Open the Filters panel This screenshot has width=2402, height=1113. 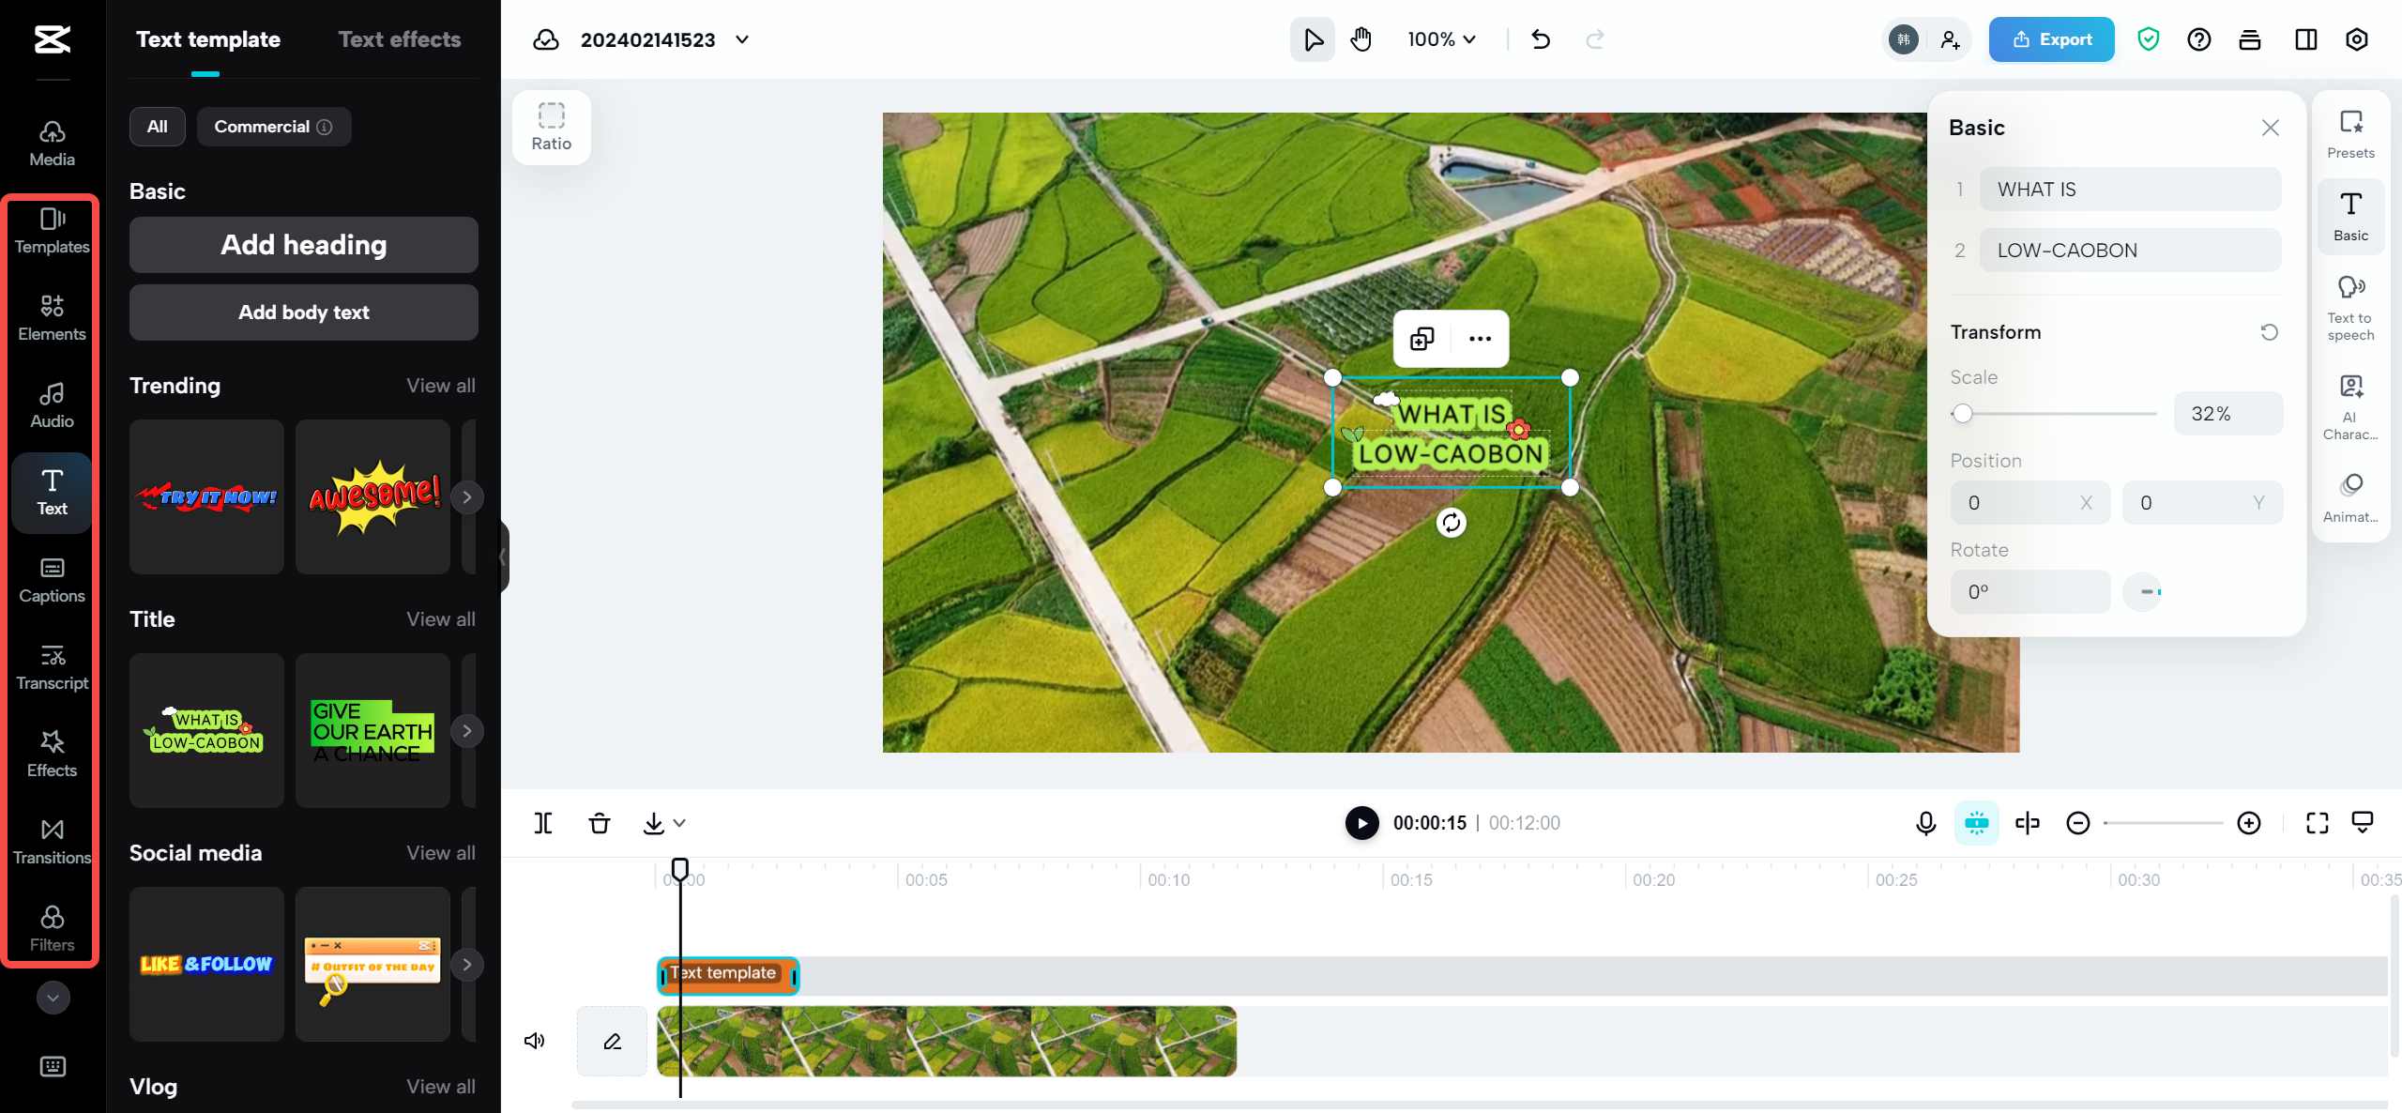pyautogui.click(x=52, y=928)
